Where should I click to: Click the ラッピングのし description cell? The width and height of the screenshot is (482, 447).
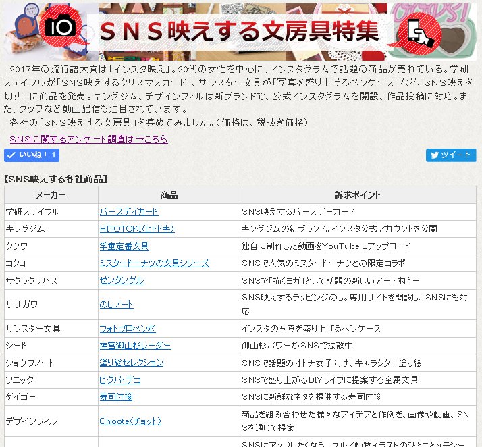click(x=358, y=305)
